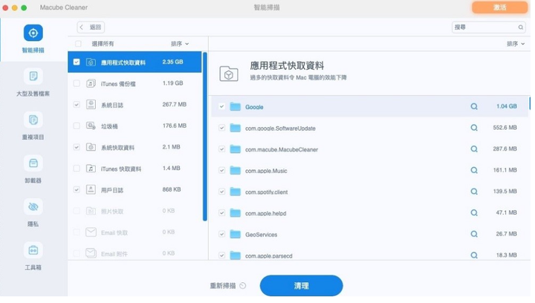Click the magnifier icon in the 搜尋 field
The height and width of the screenshot is (303, 535).
click(521, 27)
